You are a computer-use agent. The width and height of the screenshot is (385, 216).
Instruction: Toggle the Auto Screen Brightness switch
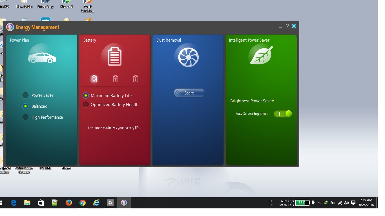(x=283, y=114)
